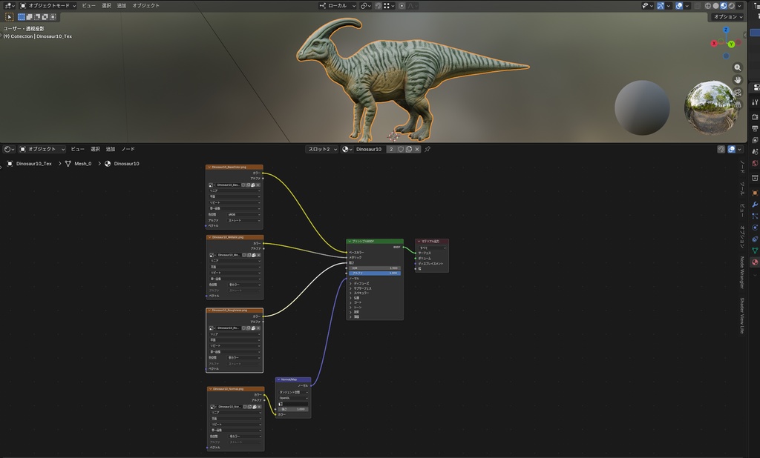Open the Render properties tab icon
Screen dimensions: 760x458
coord(755,116)
